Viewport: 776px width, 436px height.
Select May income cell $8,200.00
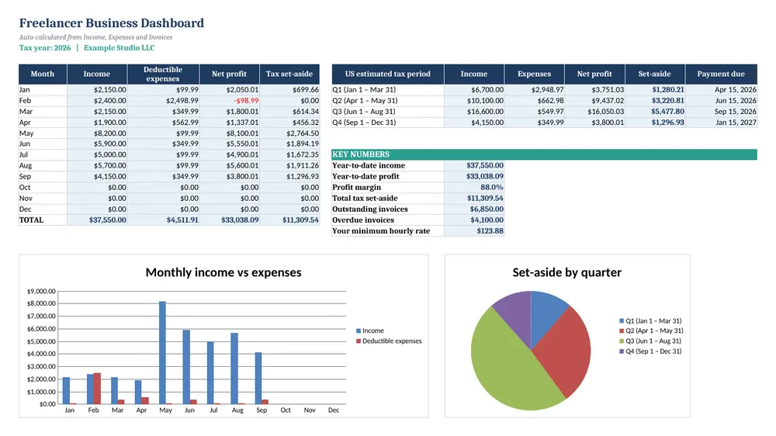[x=97, y=133]
